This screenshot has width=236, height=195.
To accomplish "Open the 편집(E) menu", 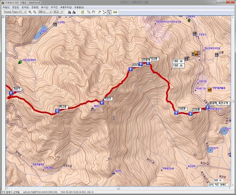I will (15, 7).
